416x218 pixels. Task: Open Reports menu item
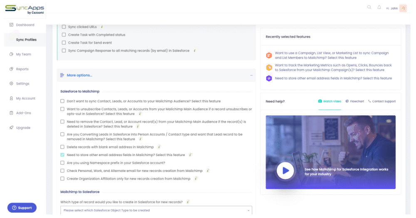[x=22, y=69]
